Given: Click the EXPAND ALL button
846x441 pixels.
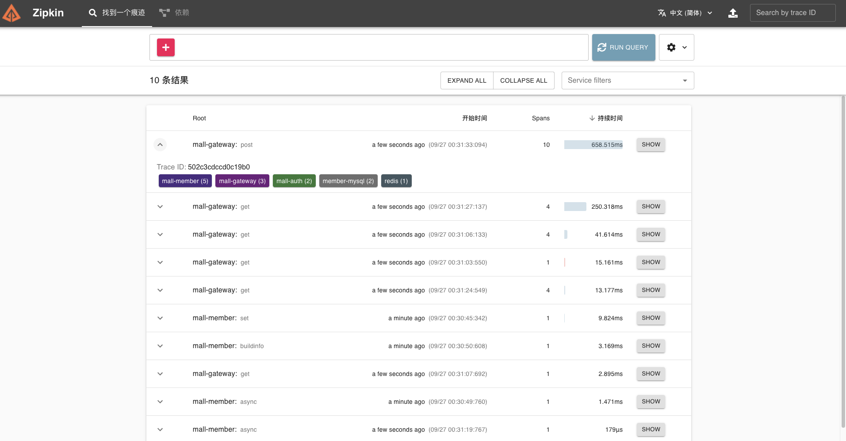Looking at the screenshot, I should coord(467,81).
